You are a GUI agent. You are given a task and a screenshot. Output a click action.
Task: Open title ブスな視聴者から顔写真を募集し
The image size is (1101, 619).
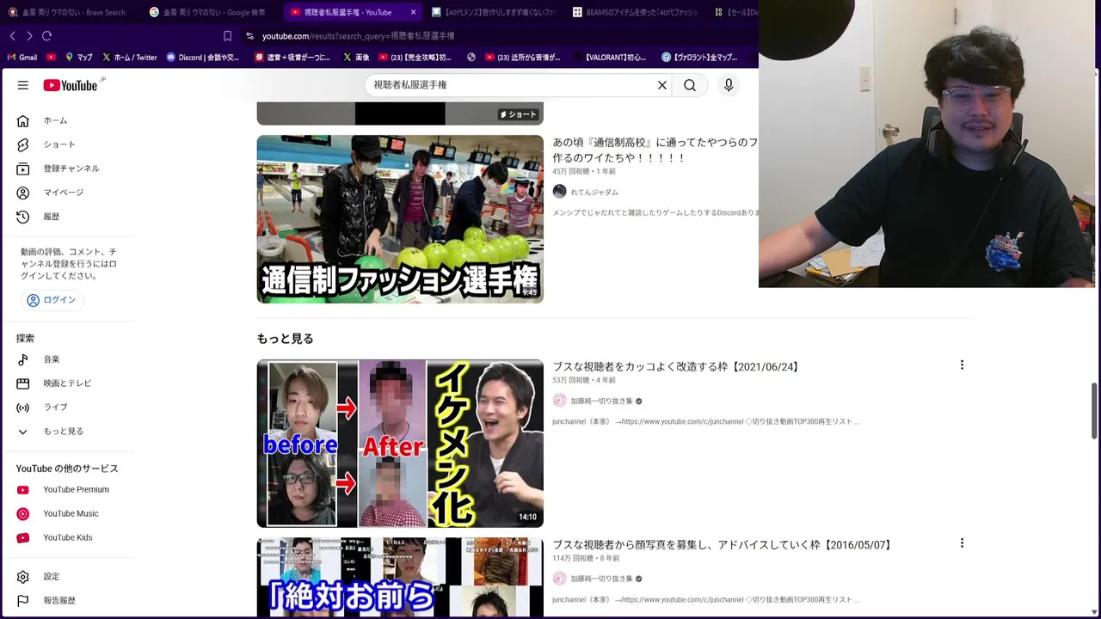(723, 545)
